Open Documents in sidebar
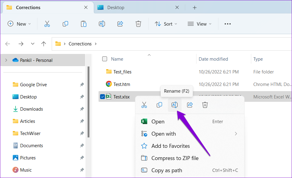 (x=31, y=145)
